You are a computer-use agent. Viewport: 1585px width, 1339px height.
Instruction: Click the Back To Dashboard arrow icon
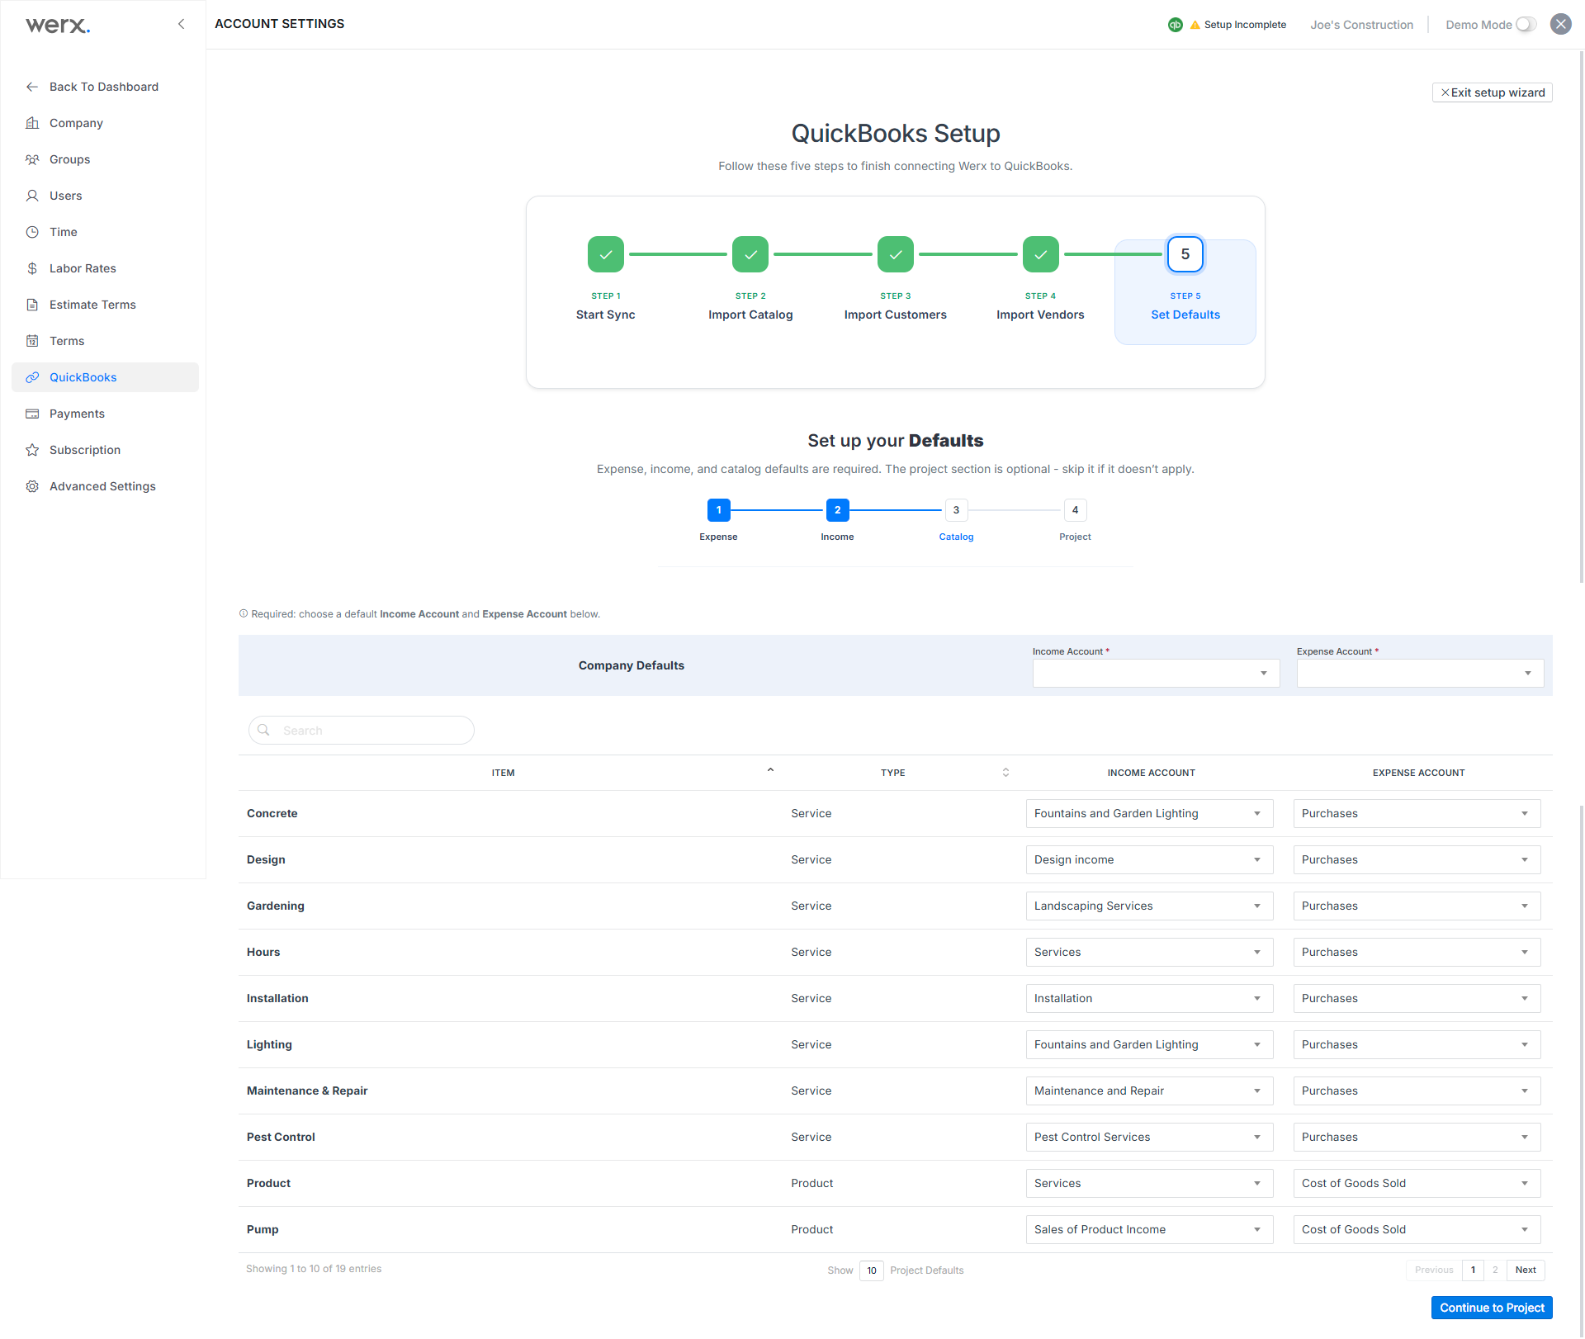point(32,87)
